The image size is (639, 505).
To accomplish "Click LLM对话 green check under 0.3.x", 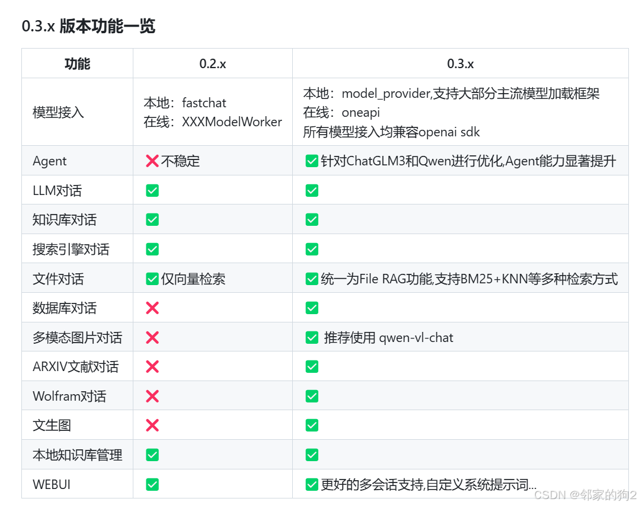I will (x=312, y=190).
